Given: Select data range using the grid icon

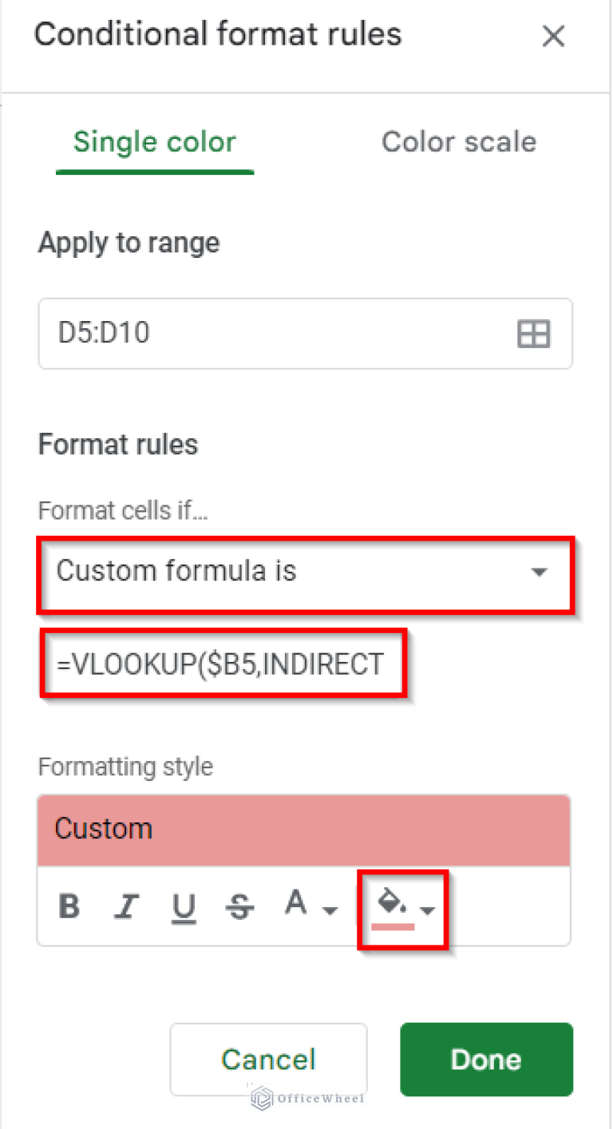Looking at the screenshot, I should click(x=533, y=334).
